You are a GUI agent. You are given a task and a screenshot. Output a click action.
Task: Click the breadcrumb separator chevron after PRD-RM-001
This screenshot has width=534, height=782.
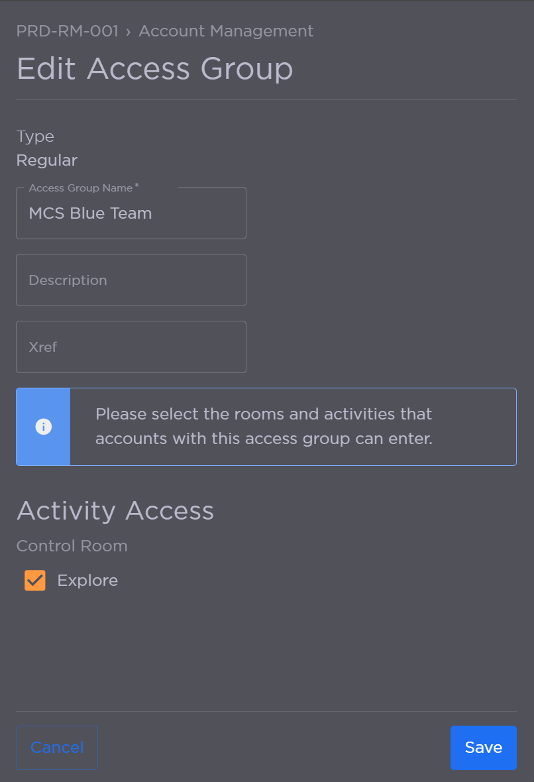[x=129, y=30]
